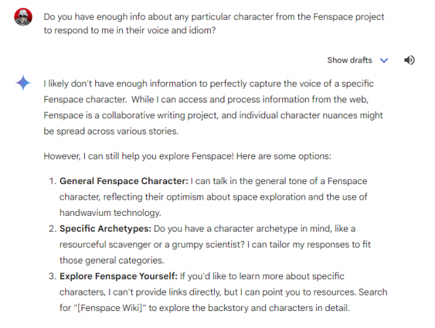Click the list number 2 marker
The width and height of the screenshot is (435, 328).
click(53, 229)
